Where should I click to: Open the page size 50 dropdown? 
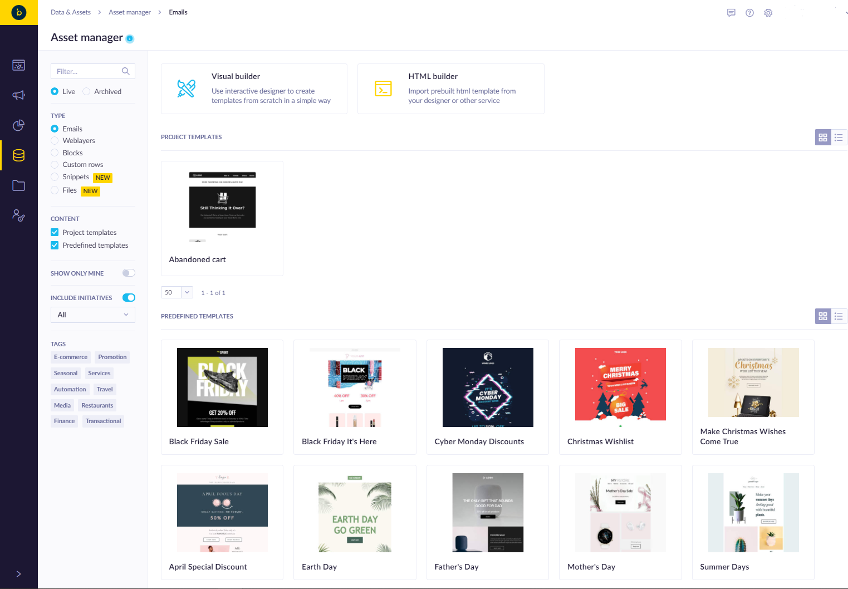click(x=177, y=292)
